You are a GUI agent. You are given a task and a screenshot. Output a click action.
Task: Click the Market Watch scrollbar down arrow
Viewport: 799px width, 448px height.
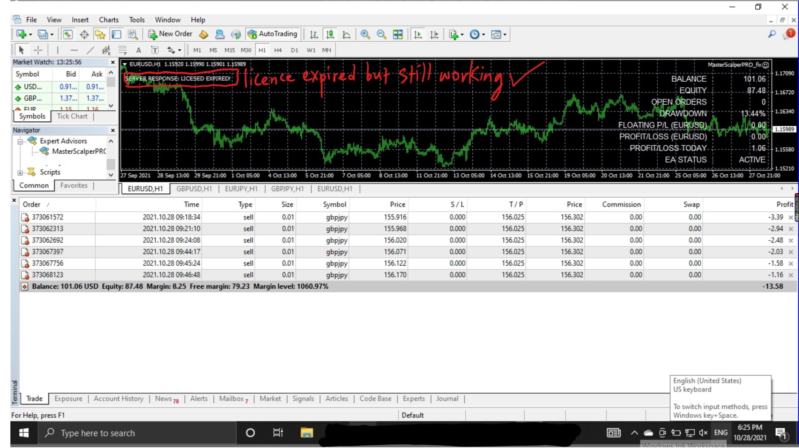tap(111, 106)
